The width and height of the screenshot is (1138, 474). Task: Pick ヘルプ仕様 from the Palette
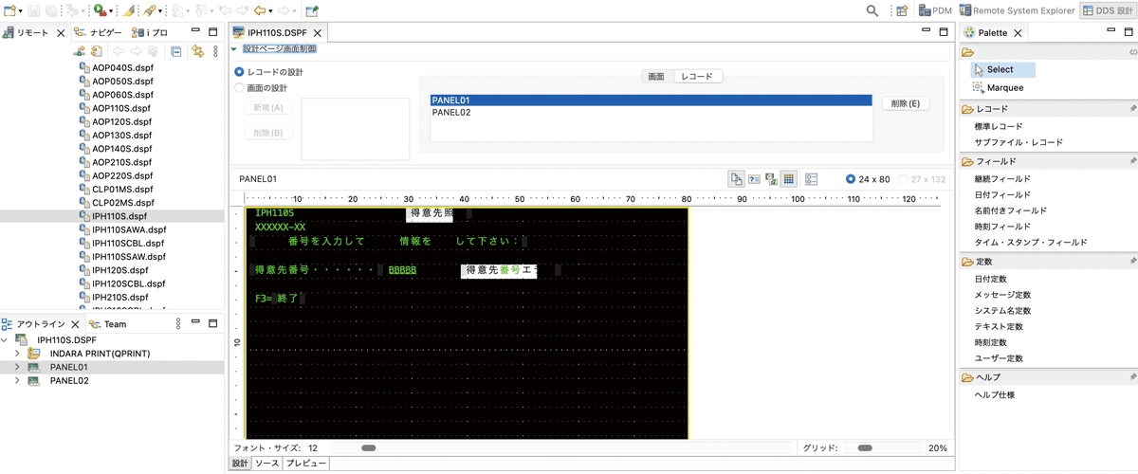[x=995, y=394]
